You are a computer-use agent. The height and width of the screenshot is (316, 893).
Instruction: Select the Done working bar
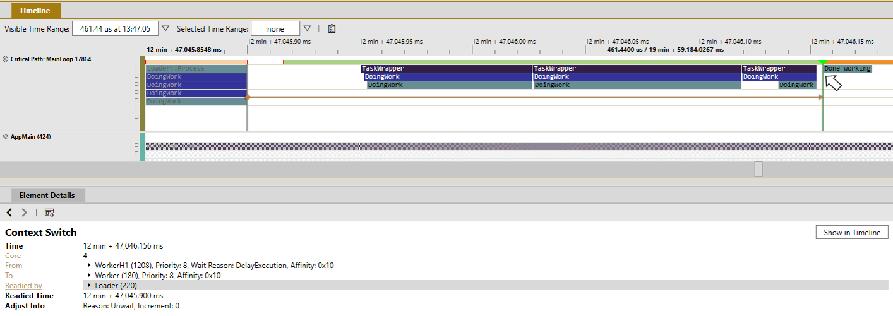[x=848, y=68]
